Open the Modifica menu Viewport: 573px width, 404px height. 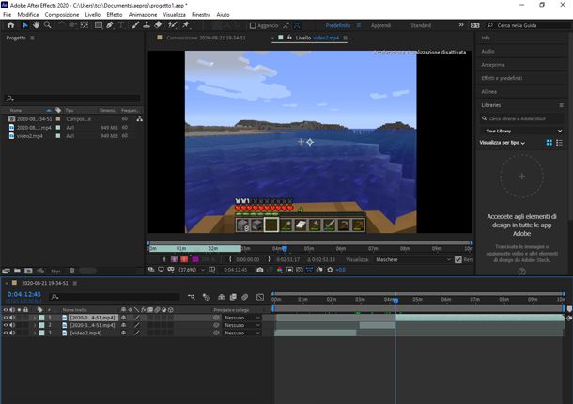pos(28,15)
